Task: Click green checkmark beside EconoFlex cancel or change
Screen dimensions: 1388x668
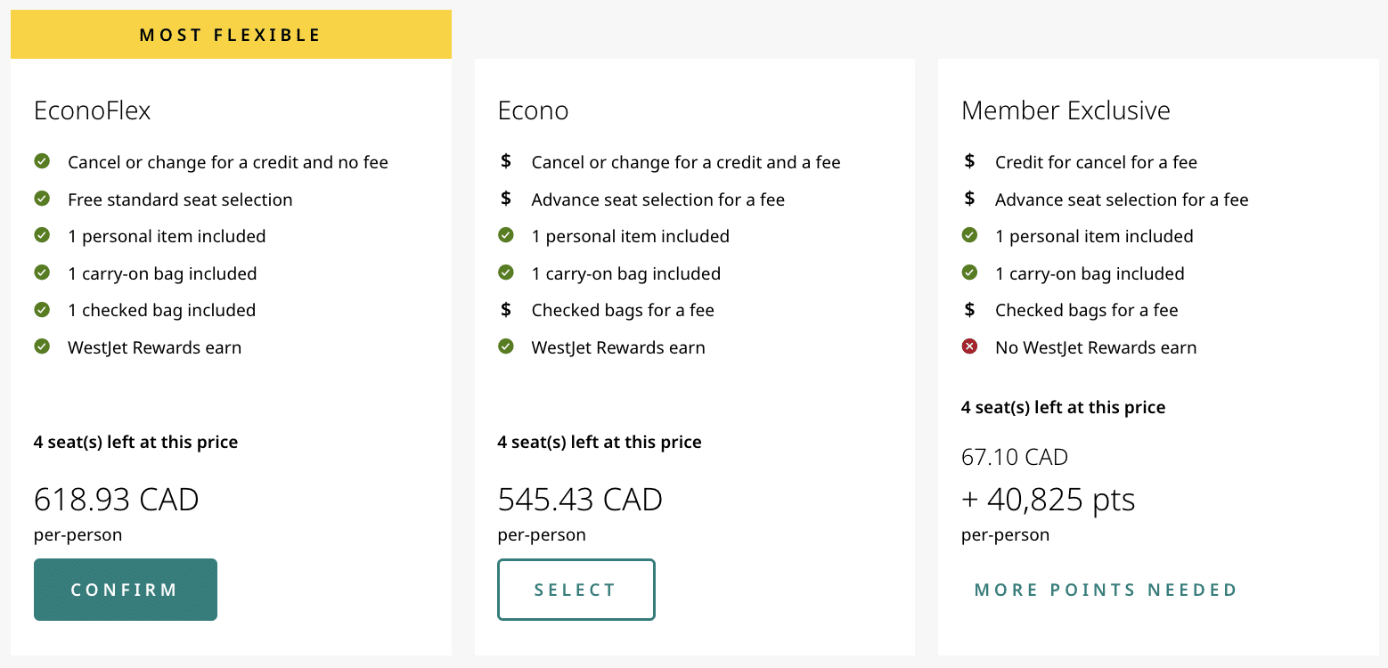Action: pyautogui.click(x=42, y=162)
